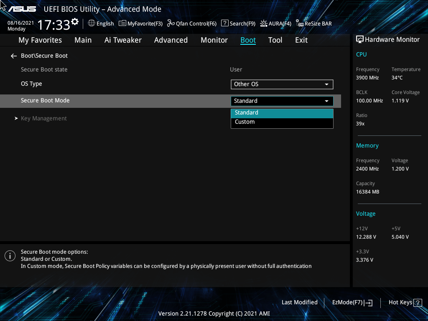Screen dimensions: 428x321
Task: Click the 08/16/2021 date
Action: tap(21, 23)
